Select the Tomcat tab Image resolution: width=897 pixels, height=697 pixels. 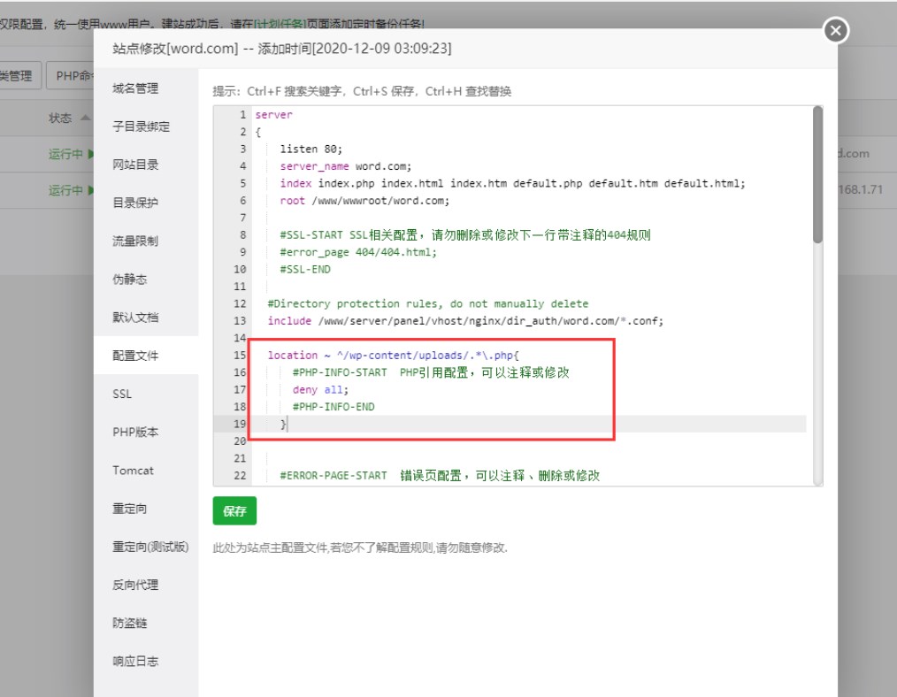[x=133, y=471]
